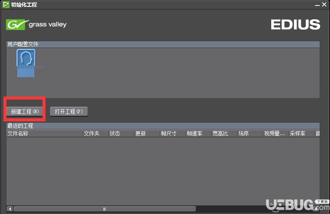The image size is (330, 214).
Task: Click the 宽高比 column header
Action: (224, 133)
